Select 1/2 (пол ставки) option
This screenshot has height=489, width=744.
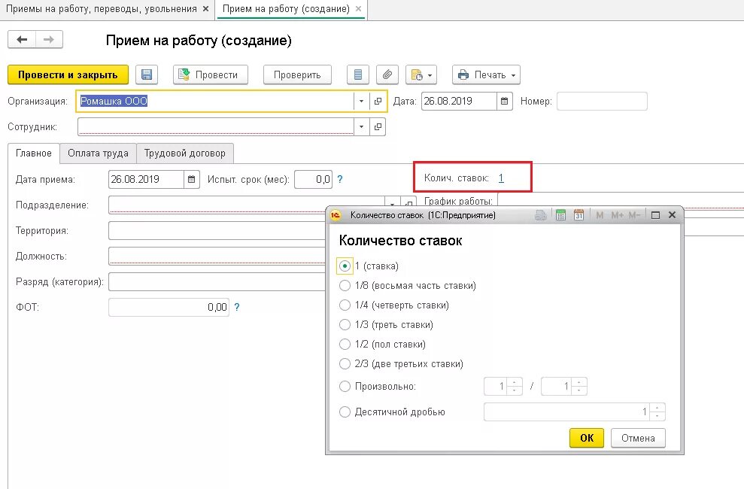coord(345,345)
